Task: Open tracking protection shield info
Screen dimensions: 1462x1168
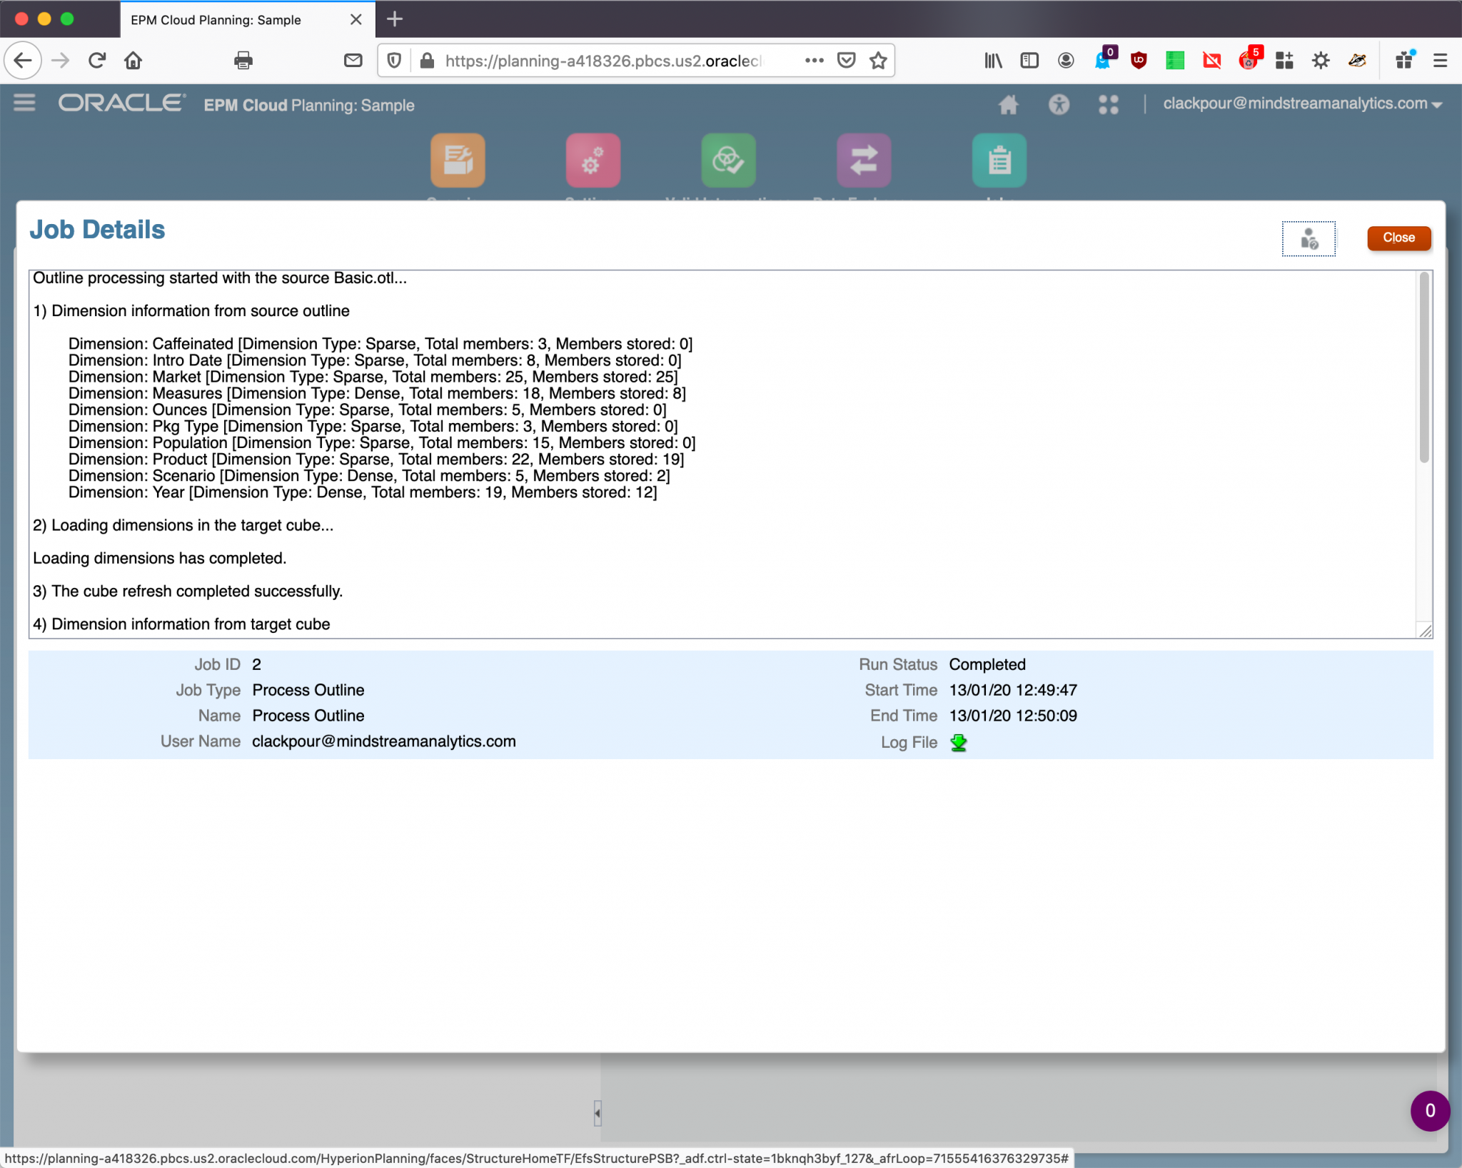Action: (x=394, y=61)
